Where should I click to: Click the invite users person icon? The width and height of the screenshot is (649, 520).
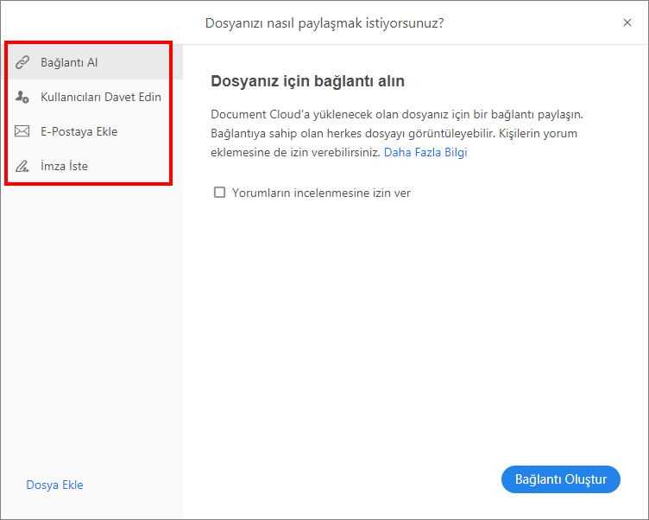(x=23, y=98)
